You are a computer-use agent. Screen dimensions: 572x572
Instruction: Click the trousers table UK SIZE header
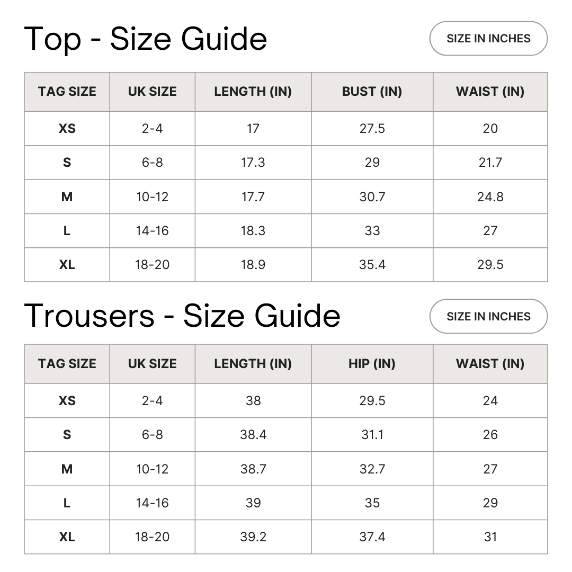152,364
